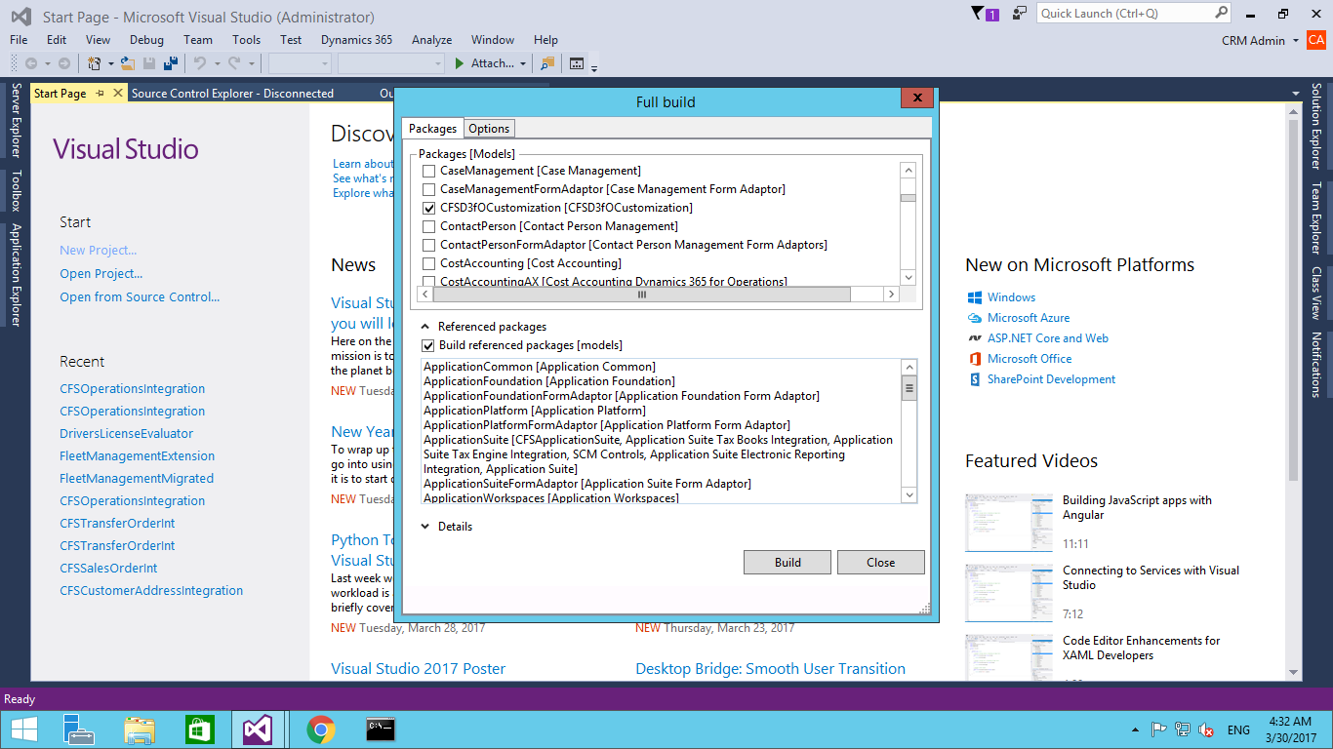Open the Debug menu
Viewport: 1333px width, 749px height.
point(146,40)
